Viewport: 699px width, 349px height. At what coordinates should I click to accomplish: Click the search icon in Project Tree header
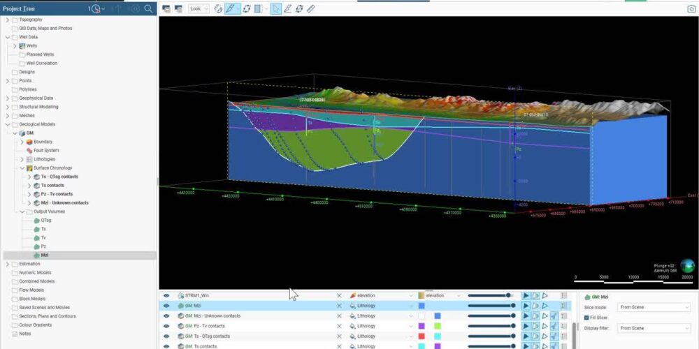[148, 9]
